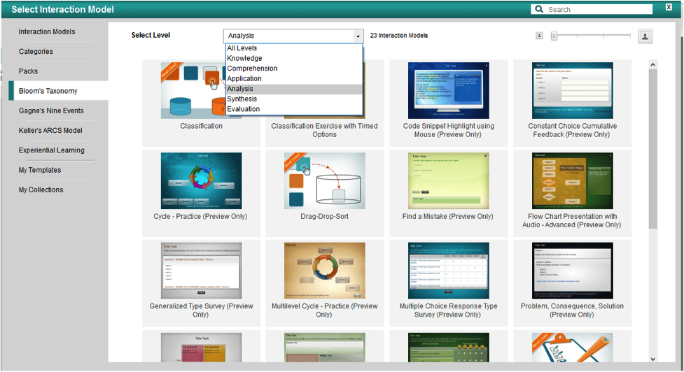Adjust the thumbnail size slider handle
Screen dimensions: 684x372
[554, 36]
